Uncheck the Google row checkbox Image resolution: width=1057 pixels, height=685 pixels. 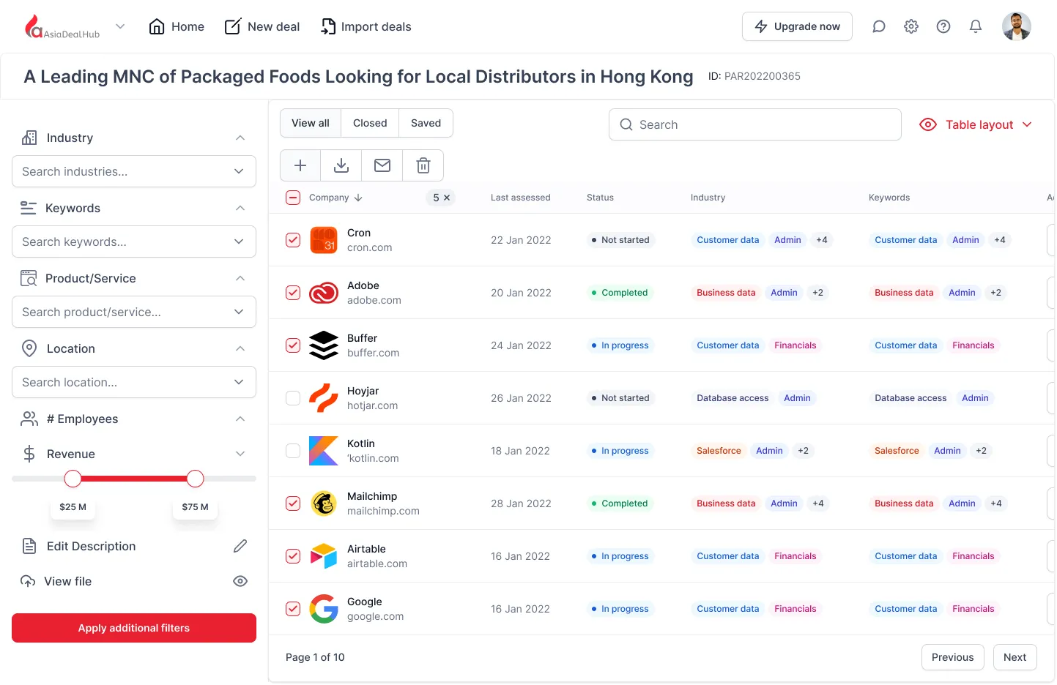click(293, 609)
